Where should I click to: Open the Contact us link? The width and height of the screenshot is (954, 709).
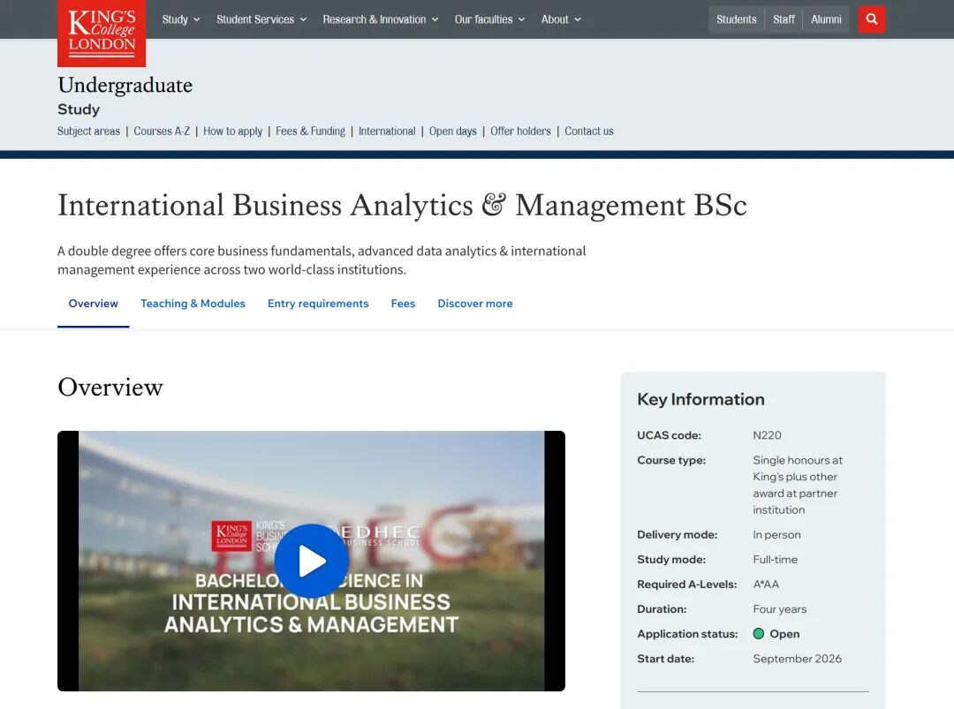589,132
